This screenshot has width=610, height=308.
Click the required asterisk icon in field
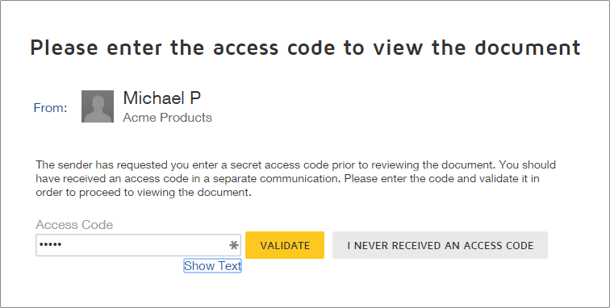tap(234, 245)
